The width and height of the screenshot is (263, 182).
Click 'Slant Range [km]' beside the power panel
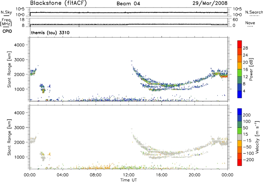tap(9, 69)
